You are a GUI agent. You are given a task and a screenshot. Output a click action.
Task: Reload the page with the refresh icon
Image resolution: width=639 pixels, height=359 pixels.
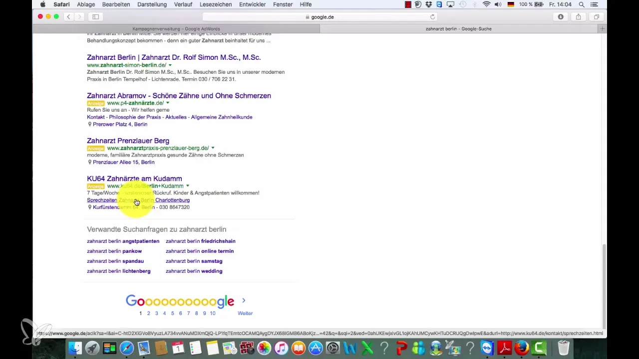tap(432, 16)
